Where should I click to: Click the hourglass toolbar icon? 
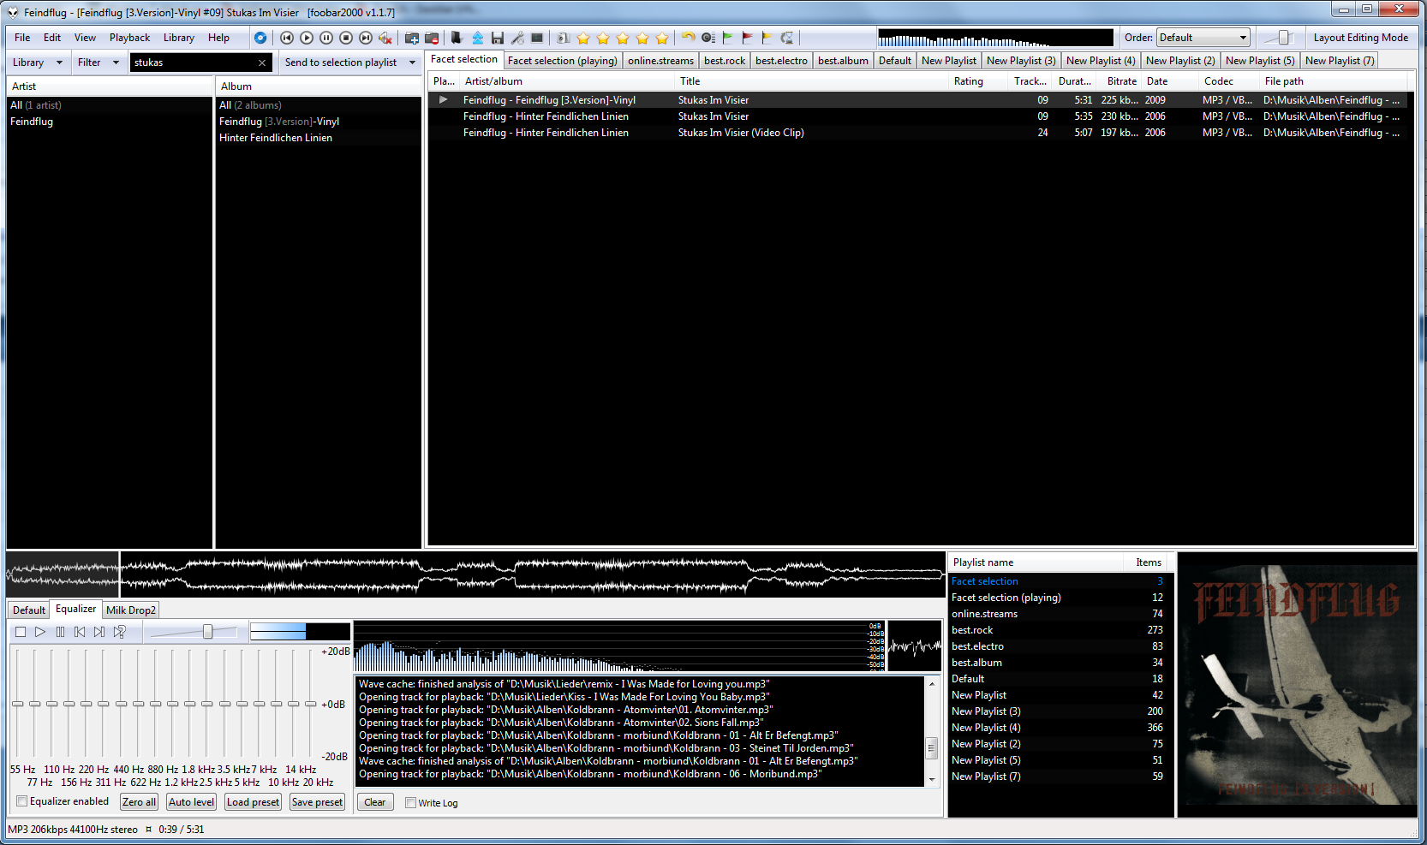[786, 38]
